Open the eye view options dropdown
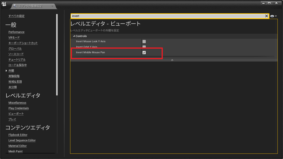This screenshot has width=283, height=159. point(273,16)
